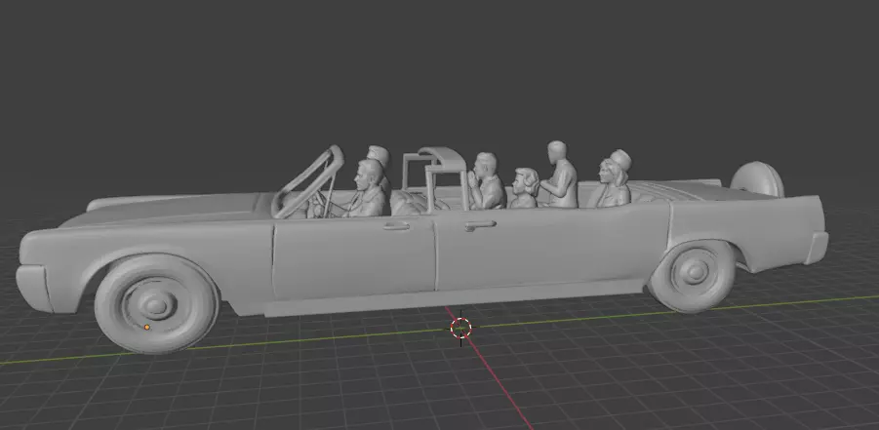Select the spare tire on the trunk

(x=757, y=179)
